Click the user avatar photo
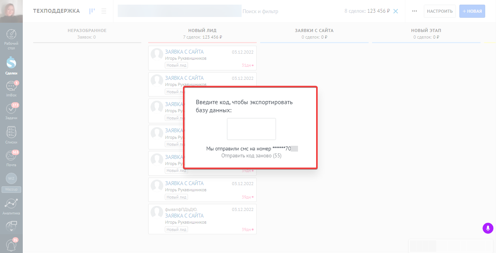 (x=11, y=11)
